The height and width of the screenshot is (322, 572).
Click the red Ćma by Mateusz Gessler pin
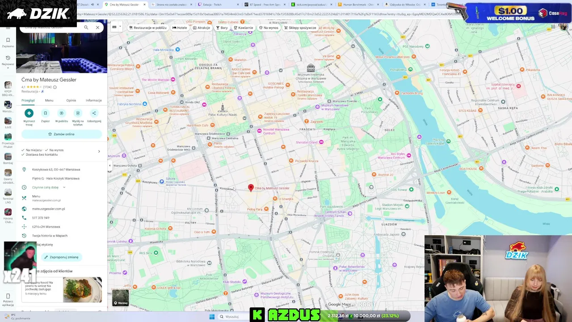251,188
